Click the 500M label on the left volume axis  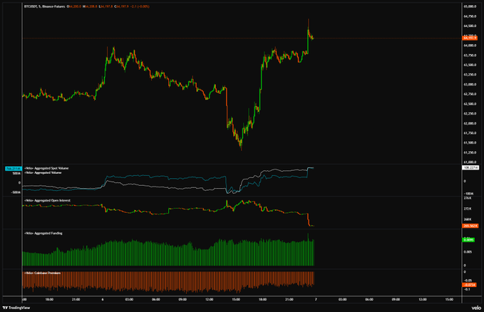tap(16, 173)
